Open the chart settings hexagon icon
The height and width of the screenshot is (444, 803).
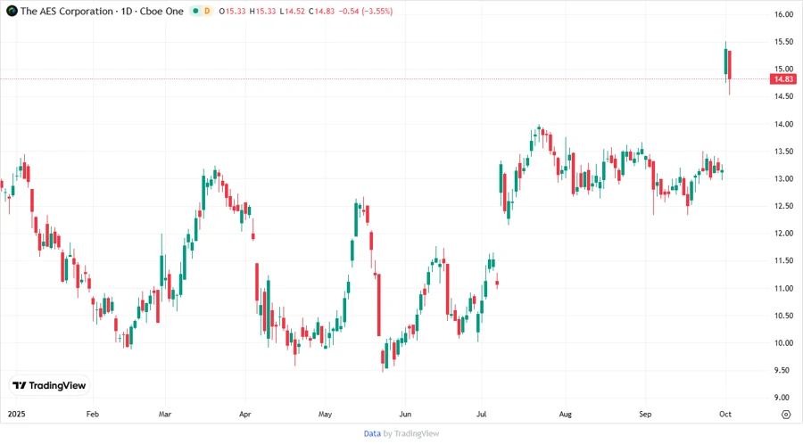pos(785,415)
